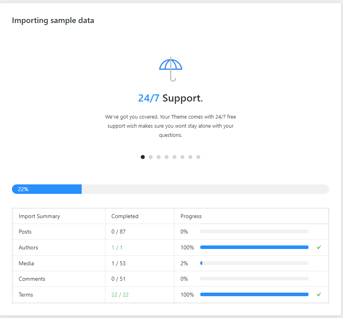The height and width of the screenshot is (318, 343).
Task: Click the Authors row progress bar
Action: [254, 247]
